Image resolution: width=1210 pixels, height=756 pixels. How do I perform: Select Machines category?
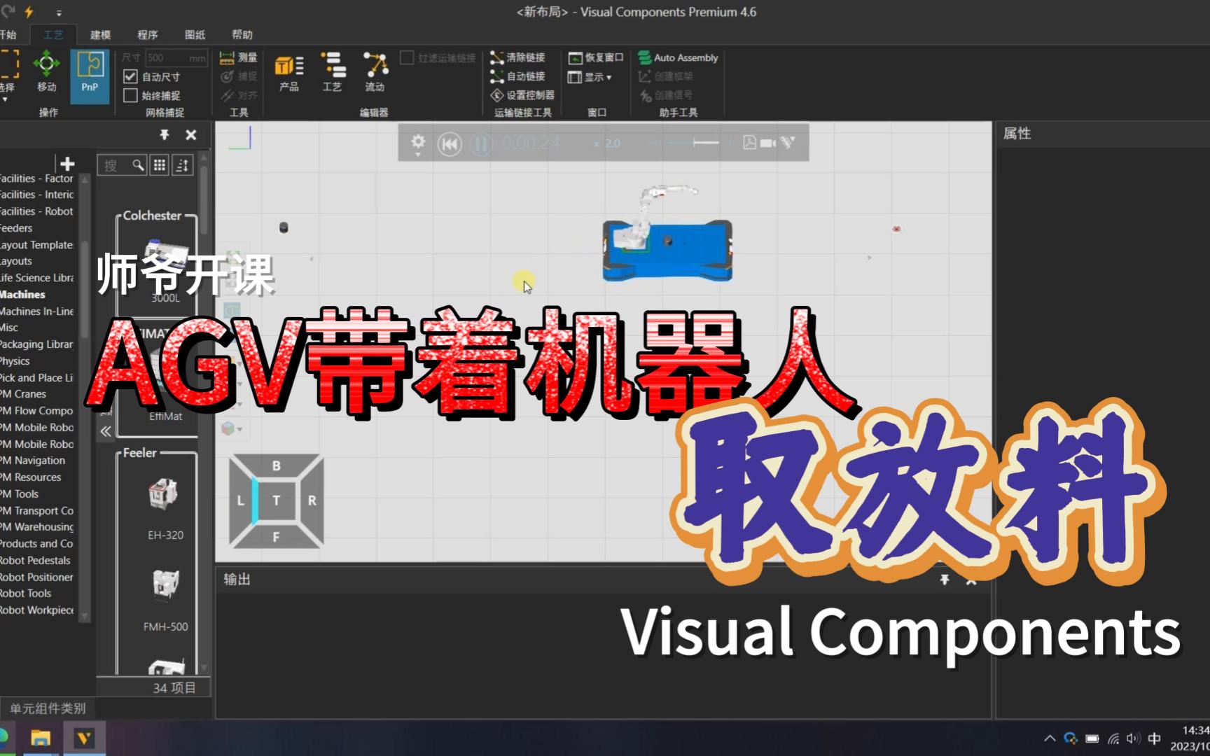click(22, 295)
